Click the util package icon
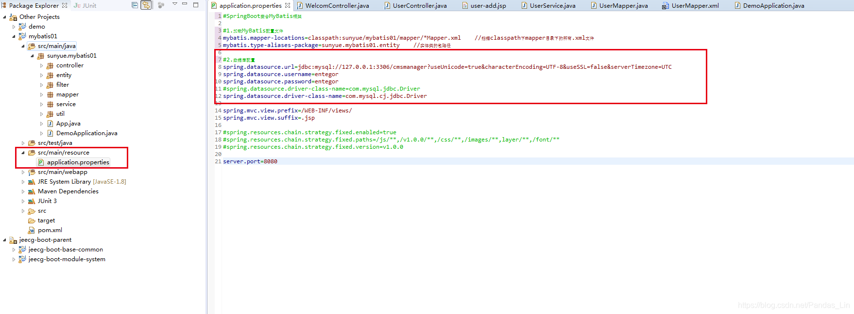The height and width of the screenshot is (314, 854). point(50,114)
